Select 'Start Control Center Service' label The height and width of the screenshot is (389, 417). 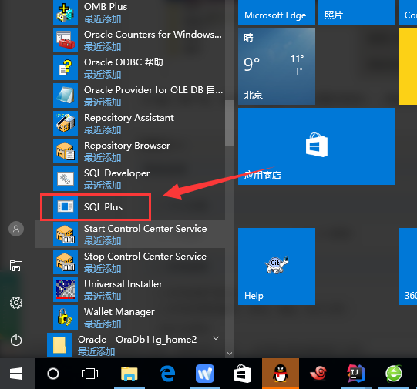click(146, 229)
